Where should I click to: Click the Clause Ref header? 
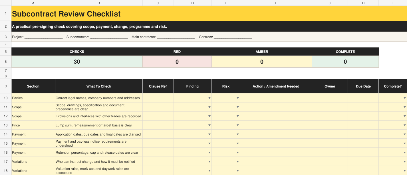[x=158, y=86]
